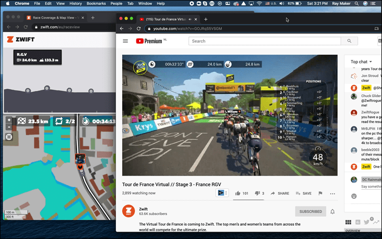Click the zwift.com address bar
Image resolution: width=382 pixels, height=239 pixels.
(x=60, y=27)
